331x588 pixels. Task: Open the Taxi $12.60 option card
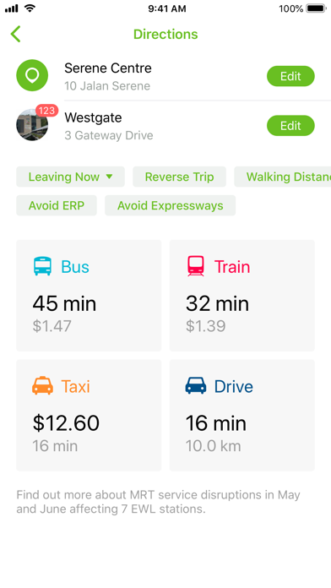coord(89,415)
